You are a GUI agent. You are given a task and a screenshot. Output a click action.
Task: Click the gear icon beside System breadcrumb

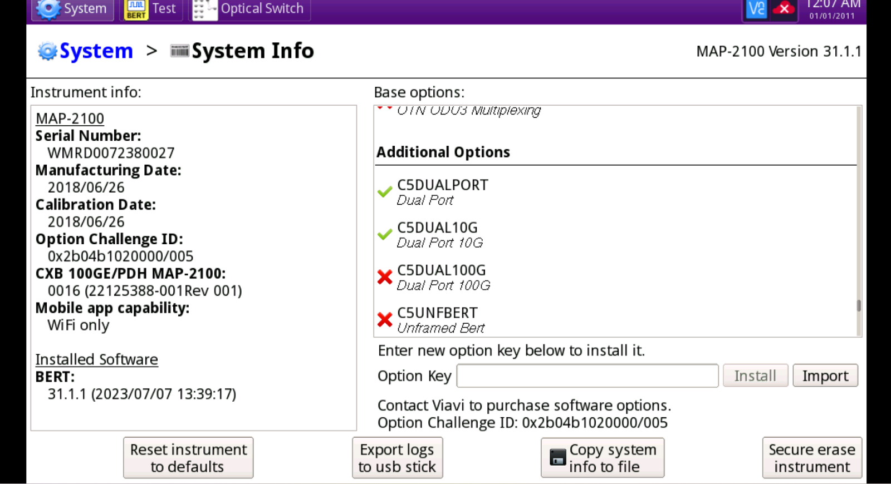tap(47, 51)
